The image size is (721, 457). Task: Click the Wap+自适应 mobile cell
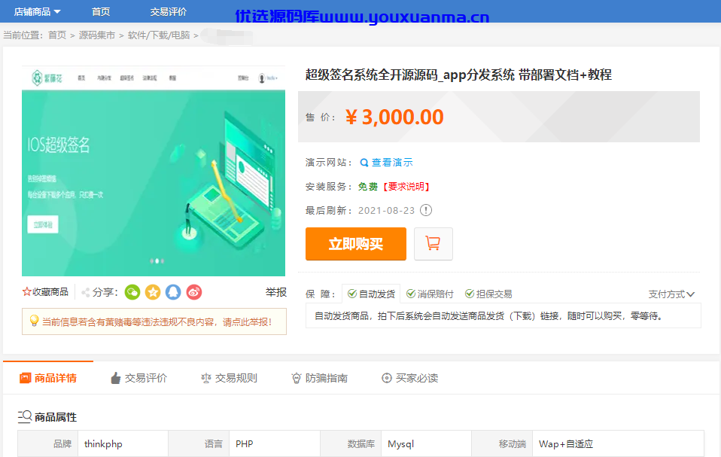[x=618, y=443]
